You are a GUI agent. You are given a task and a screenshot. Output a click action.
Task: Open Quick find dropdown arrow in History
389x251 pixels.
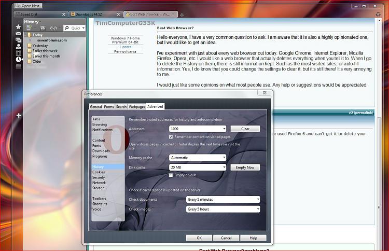[x=84, y=29]
